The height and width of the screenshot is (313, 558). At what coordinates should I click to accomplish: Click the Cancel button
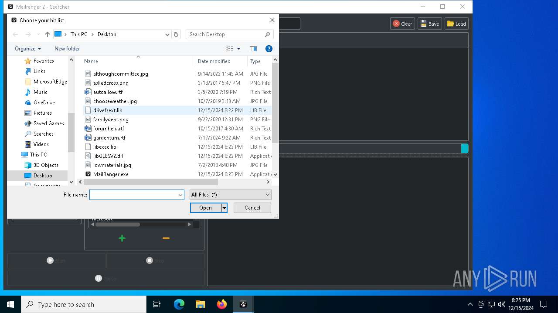252,208
